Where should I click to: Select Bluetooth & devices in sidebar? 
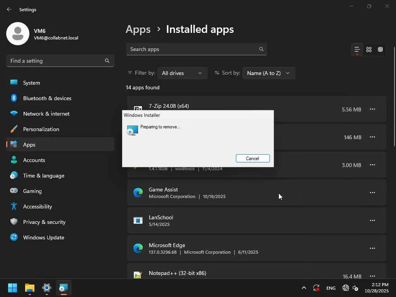[x=47, y=98]
